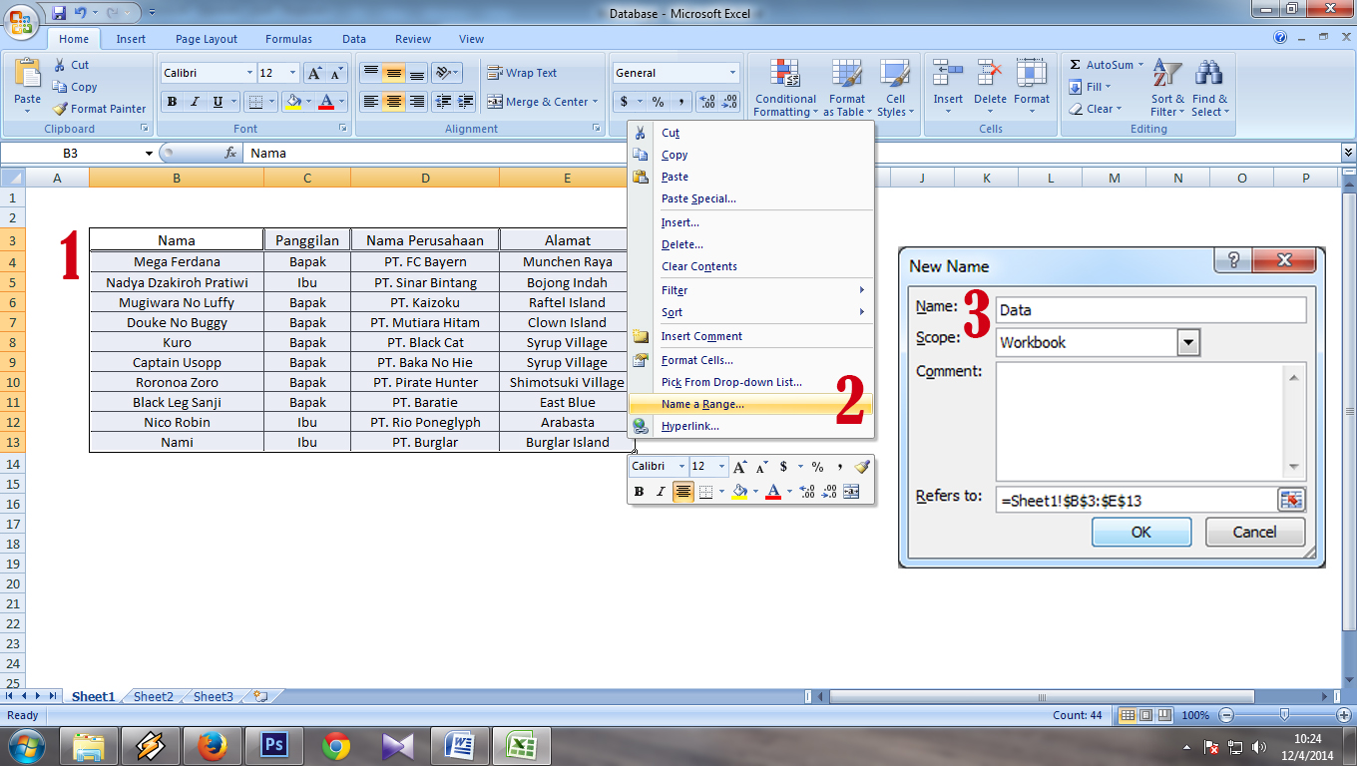Switch to Page Layout view in status bar
1357x766 pixels.
[1145, 715]
